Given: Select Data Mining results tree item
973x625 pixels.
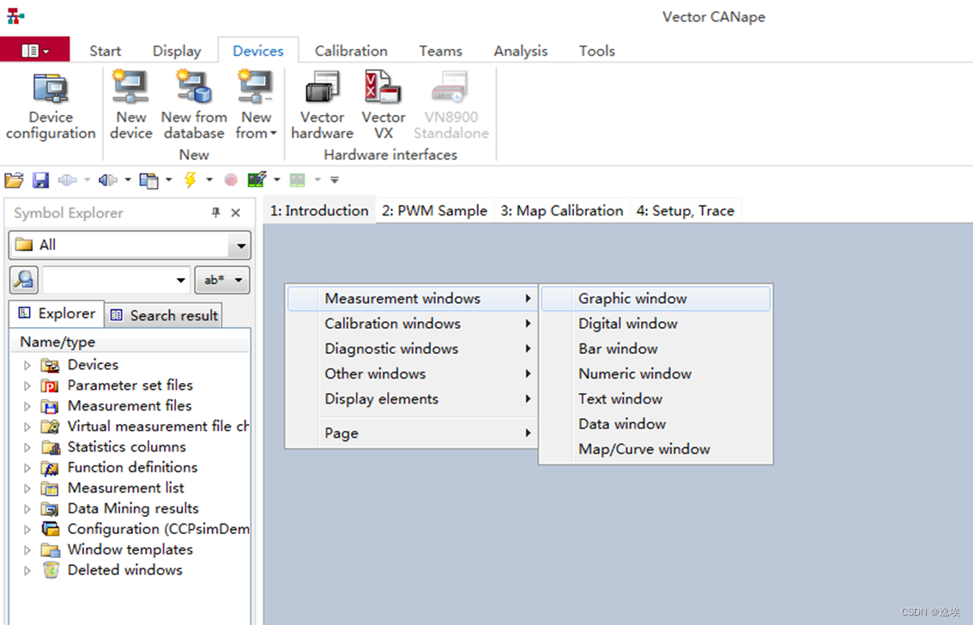Looking at the screenshot, I should pyautogui.click(x=133, y=508).
